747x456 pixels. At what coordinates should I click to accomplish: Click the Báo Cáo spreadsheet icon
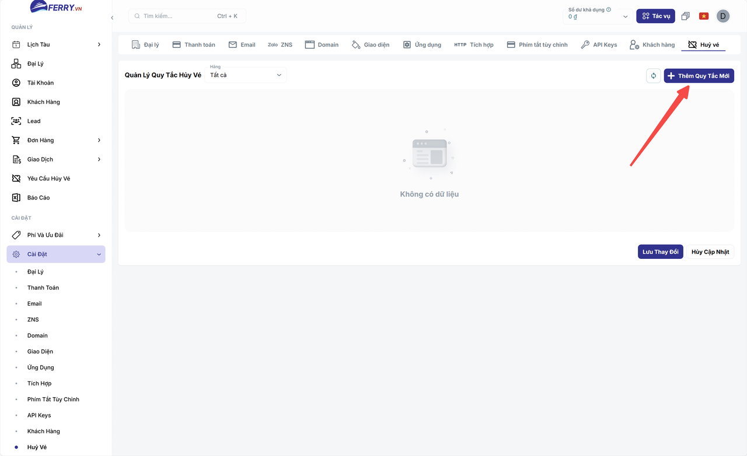(x=16, y=198)
